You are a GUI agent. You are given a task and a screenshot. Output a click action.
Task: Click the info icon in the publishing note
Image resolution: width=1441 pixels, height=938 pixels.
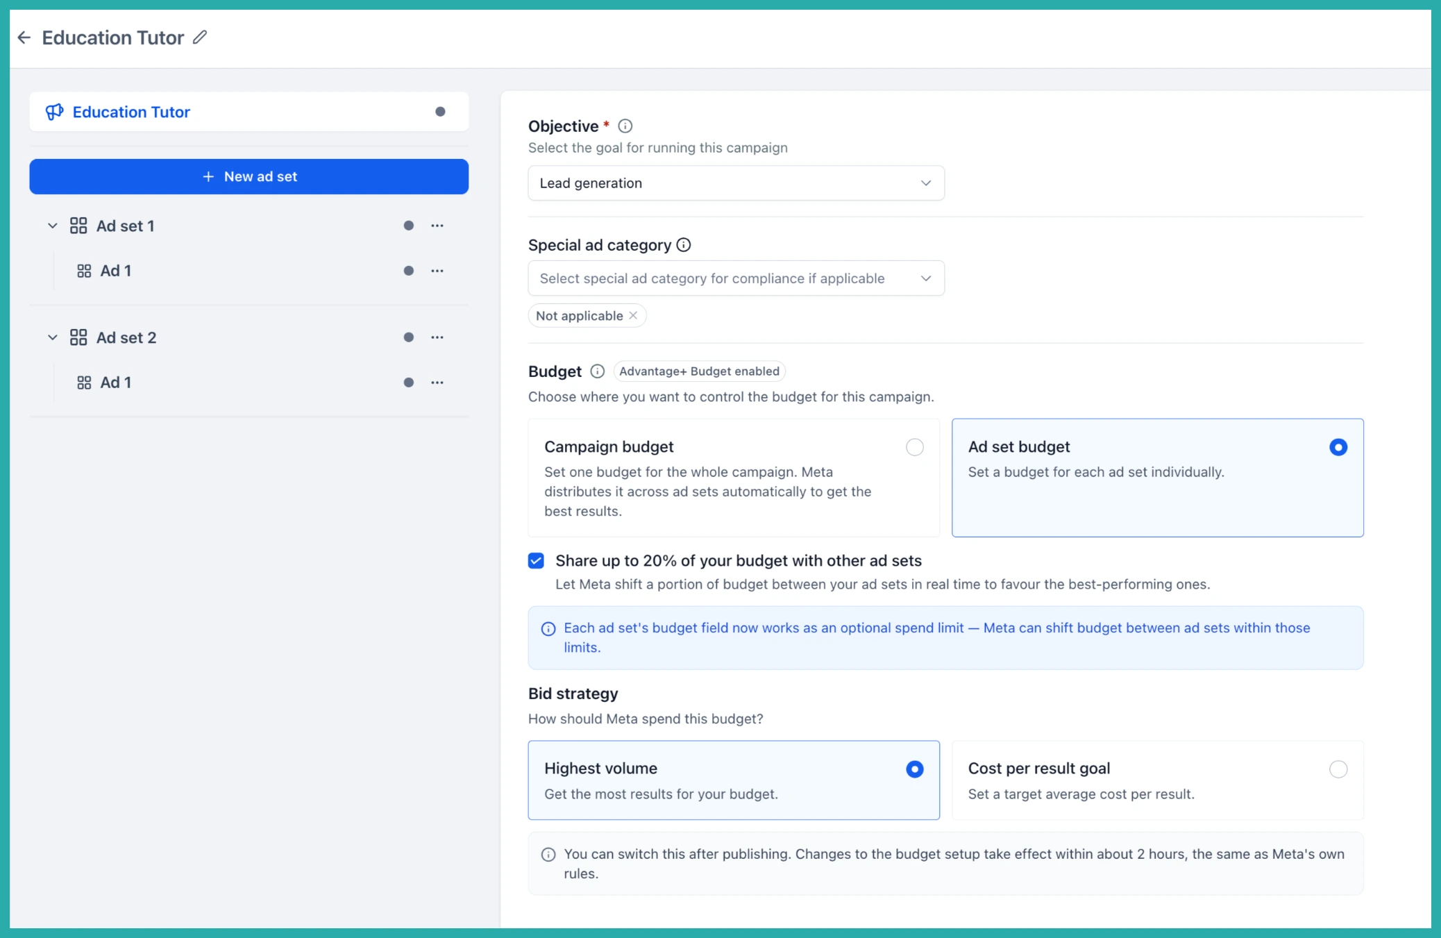[x=548, y=855]
